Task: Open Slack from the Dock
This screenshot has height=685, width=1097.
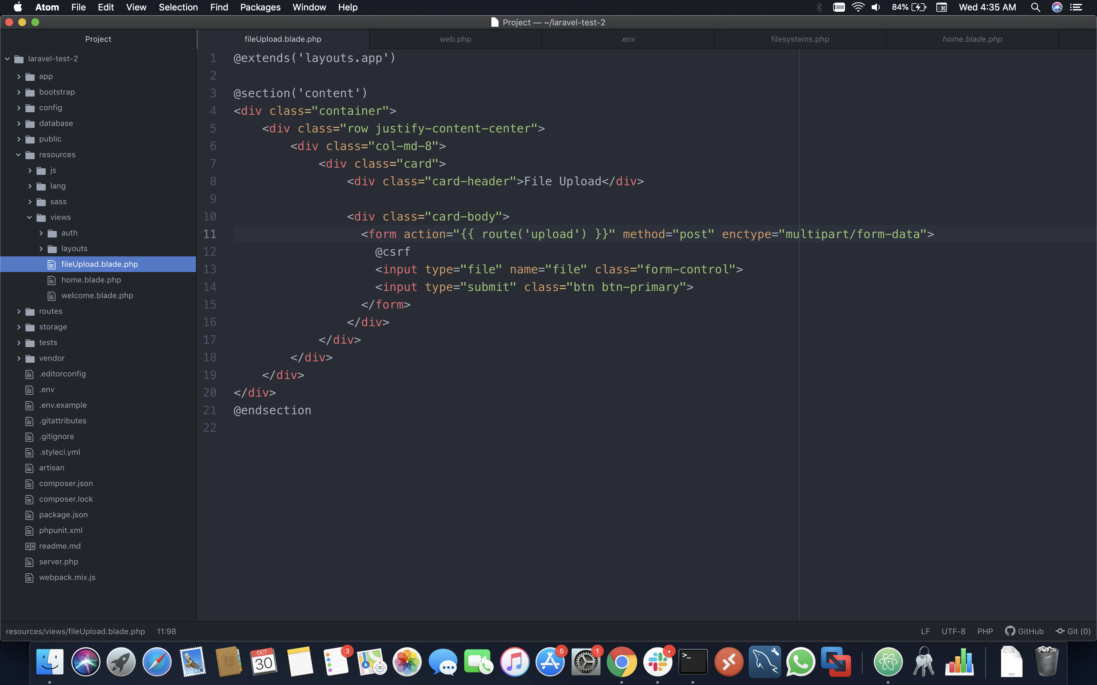Action: click(x=657, y=662)
